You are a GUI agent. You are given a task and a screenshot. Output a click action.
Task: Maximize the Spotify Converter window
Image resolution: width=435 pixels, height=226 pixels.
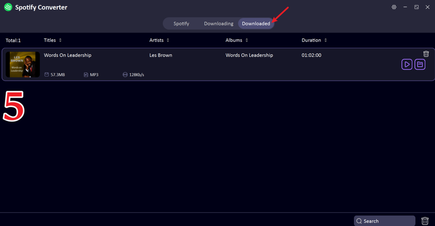click(x=417, y=7)
